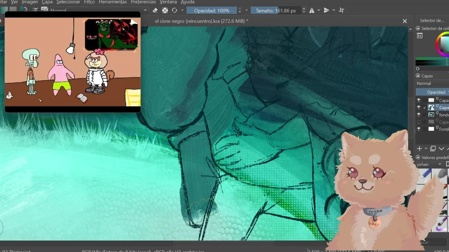Duplicate the current layer
The width and height of the screenshot is (449, 252).
[x=433, y=149]
